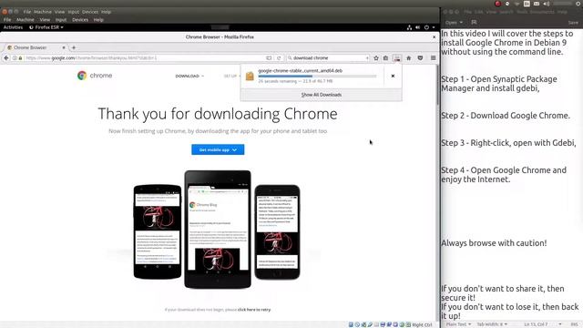Open the Firefox ESR application menu
Image resolution: width=583 pixels, height=328 pixels.
46,27
